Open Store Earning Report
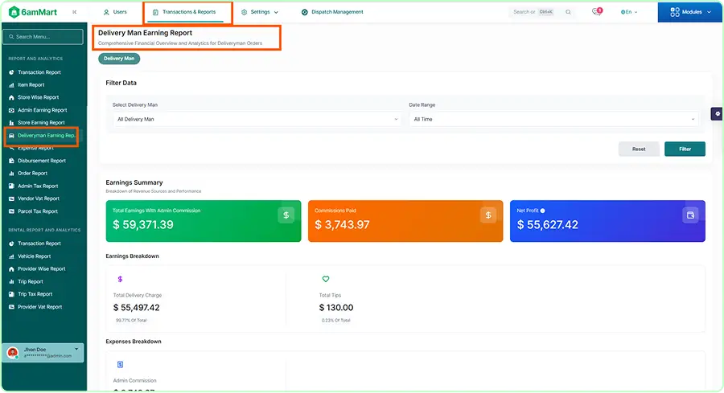The height and width of the screenshot is (393, 724). [x=41, y=123]
